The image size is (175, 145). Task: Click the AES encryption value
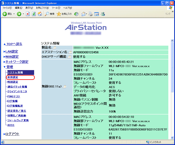[112, 87]
